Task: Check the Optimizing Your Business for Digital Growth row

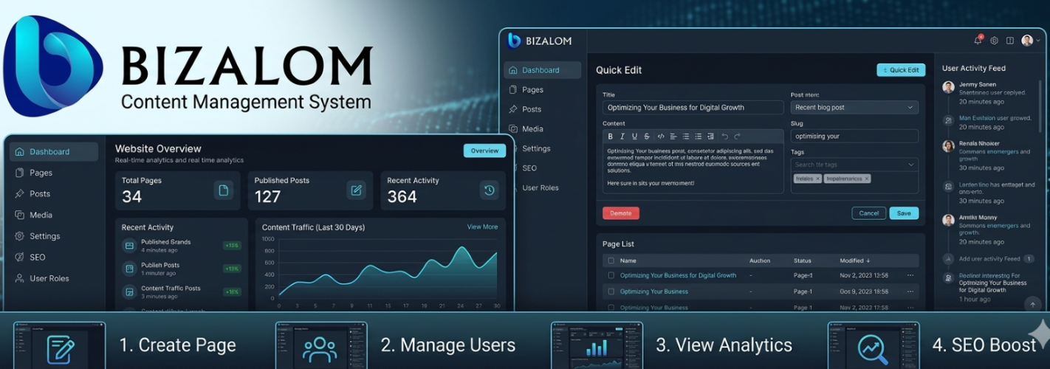Action: [611, 275]
